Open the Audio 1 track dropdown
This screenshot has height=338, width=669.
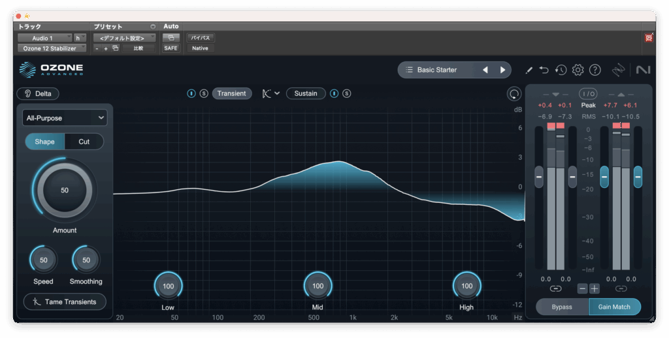tap(44, 38)
